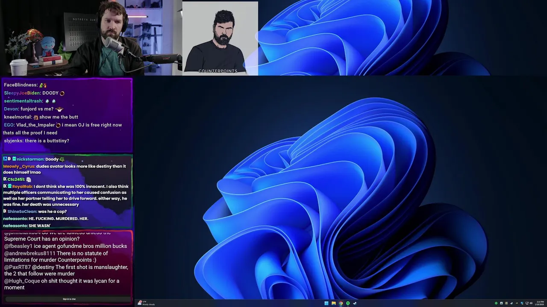
Task: Click the Sign in to chat button
Action: (69, 299)
